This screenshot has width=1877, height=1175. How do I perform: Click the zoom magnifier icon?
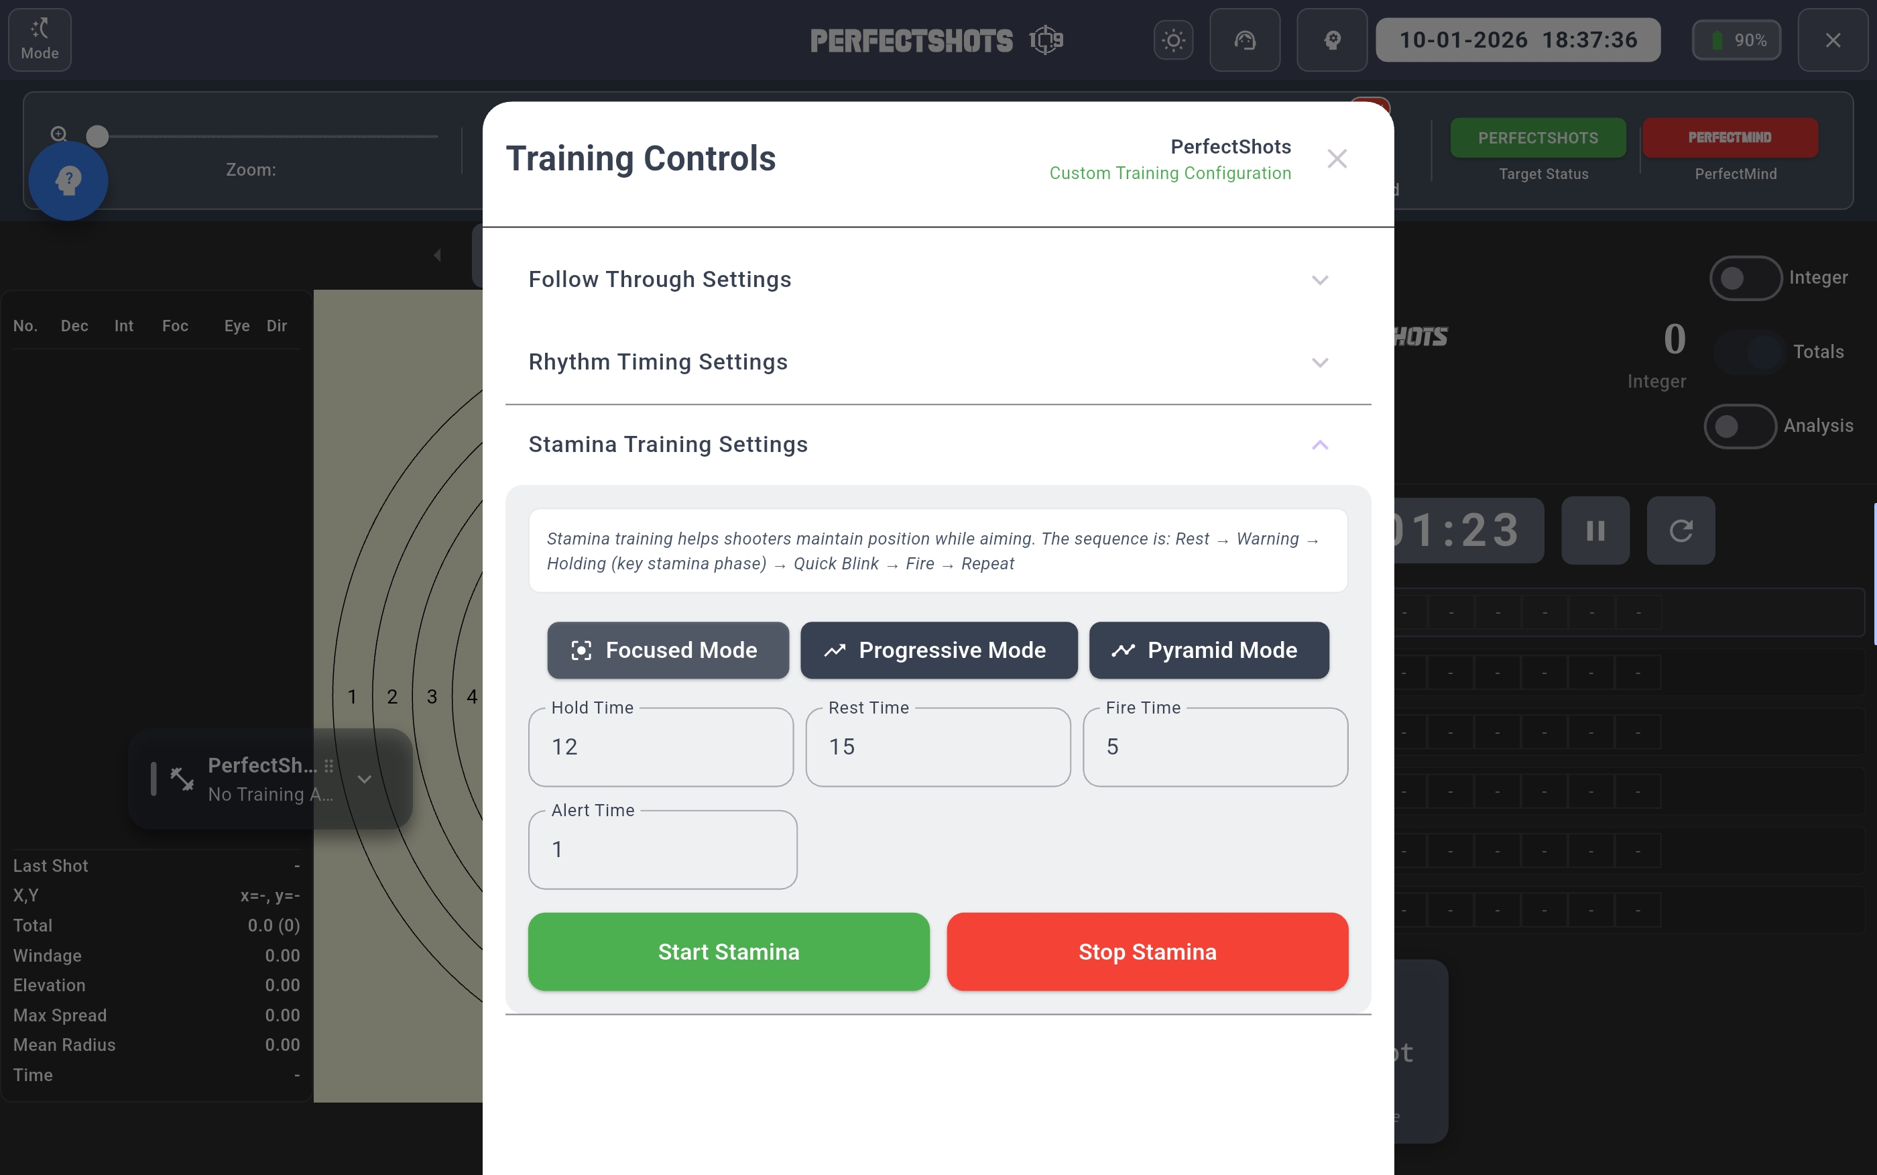(58, 133)
